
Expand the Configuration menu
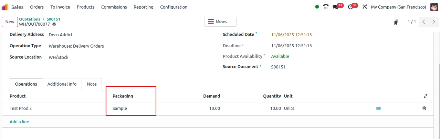point(174,7)
